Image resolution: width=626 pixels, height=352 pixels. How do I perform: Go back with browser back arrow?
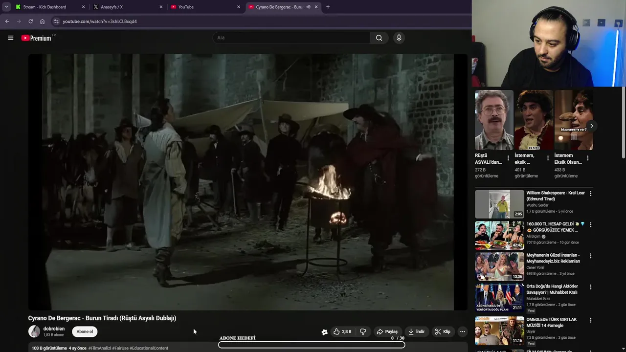click(7, 22)
